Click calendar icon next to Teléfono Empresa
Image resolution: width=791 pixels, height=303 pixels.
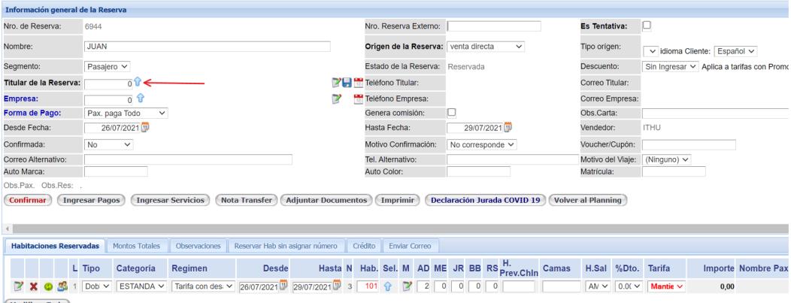tap(358, 98)
